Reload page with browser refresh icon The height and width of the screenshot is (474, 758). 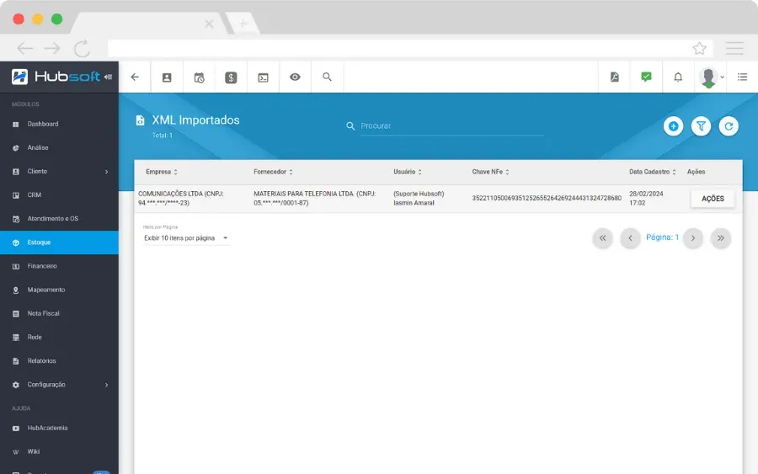(83, 48)
